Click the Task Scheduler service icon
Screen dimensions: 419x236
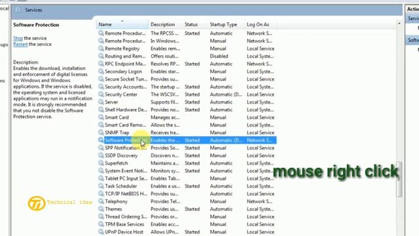tap(101, 186)
